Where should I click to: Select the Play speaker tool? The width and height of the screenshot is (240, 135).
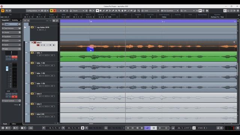pyautogui.click(x=132, y=10)
